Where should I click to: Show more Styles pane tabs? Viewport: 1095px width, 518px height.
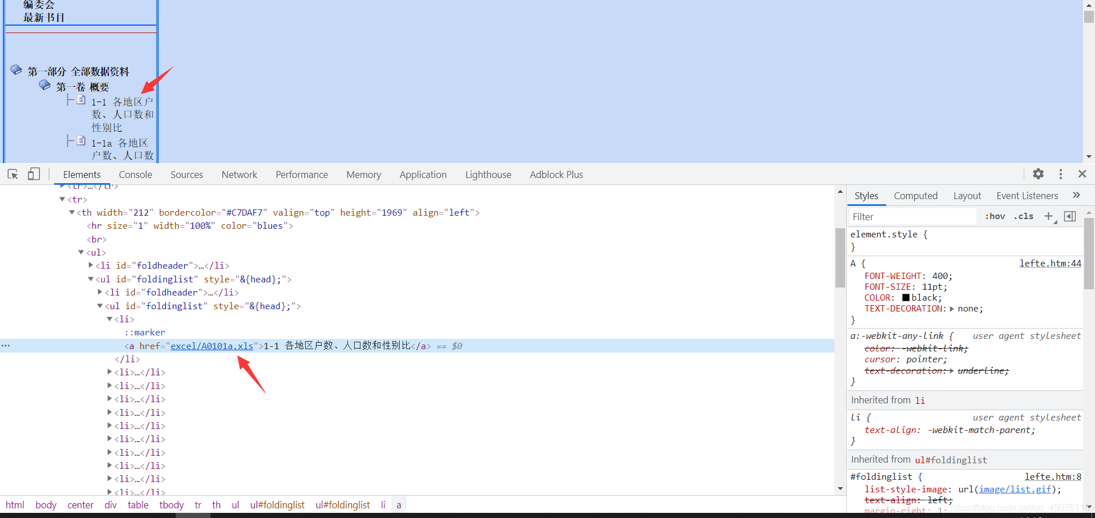[x=1076, y=195]
